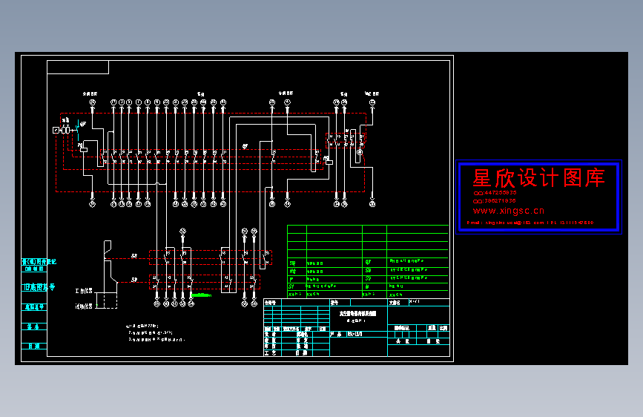
Task: Select the coil rectangle below QF breaker
Action: 84,150
